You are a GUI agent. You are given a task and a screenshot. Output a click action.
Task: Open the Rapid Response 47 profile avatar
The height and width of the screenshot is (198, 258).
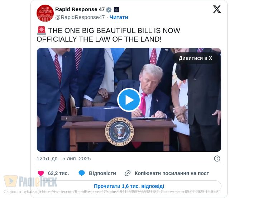(x=45, y=13)
